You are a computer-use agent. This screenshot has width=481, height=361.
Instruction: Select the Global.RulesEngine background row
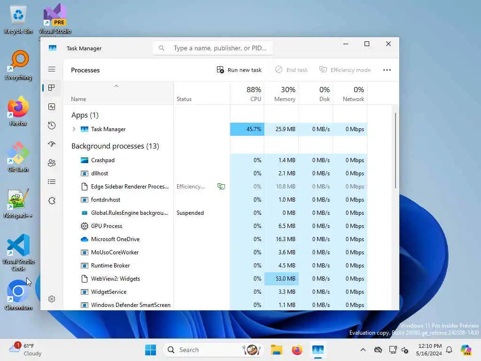click(x=216, y=213)
